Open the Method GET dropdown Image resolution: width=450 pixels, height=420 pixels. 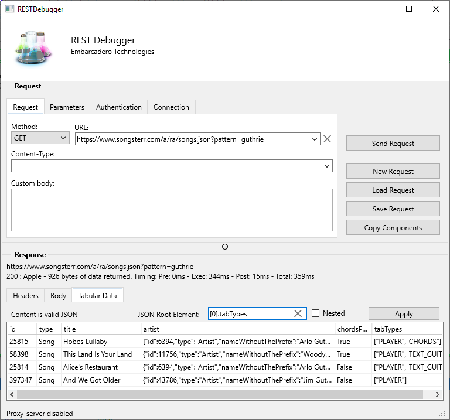point(40,138)
